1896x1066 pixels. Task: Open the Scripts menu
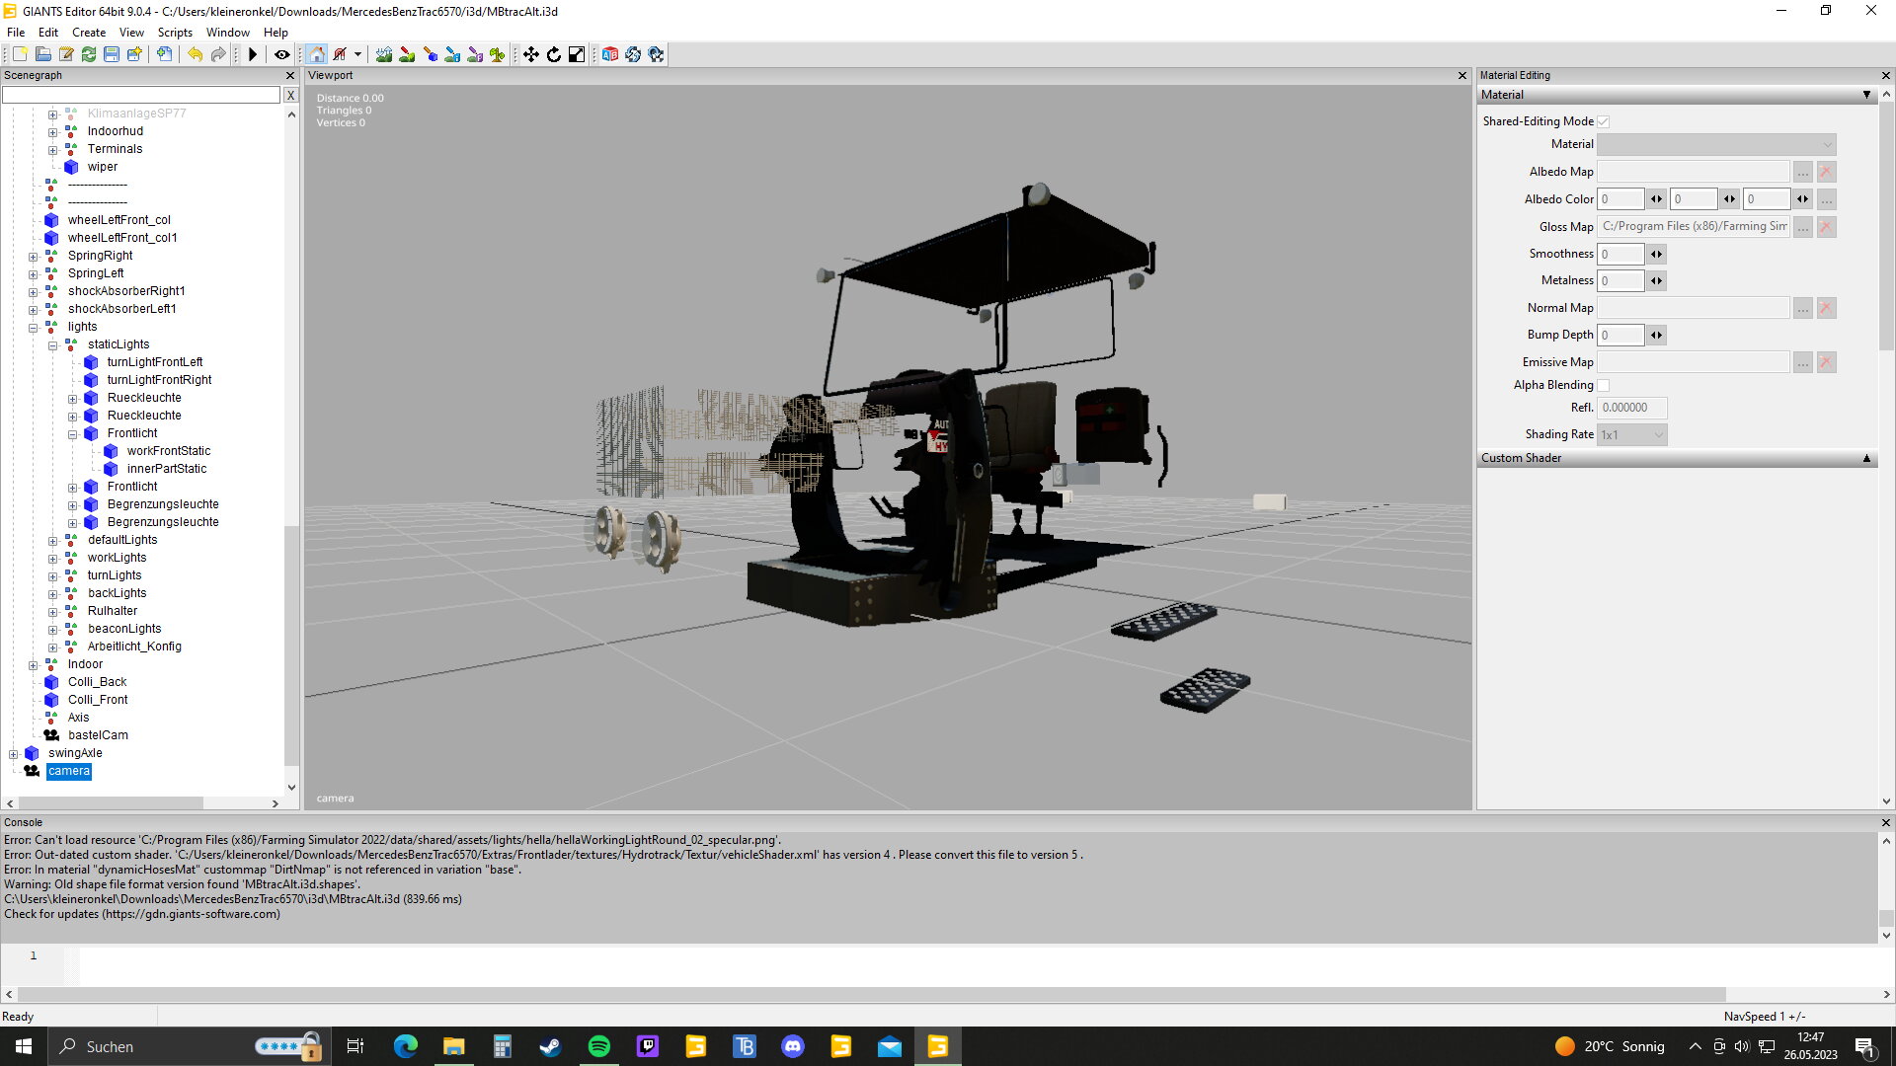175,33
